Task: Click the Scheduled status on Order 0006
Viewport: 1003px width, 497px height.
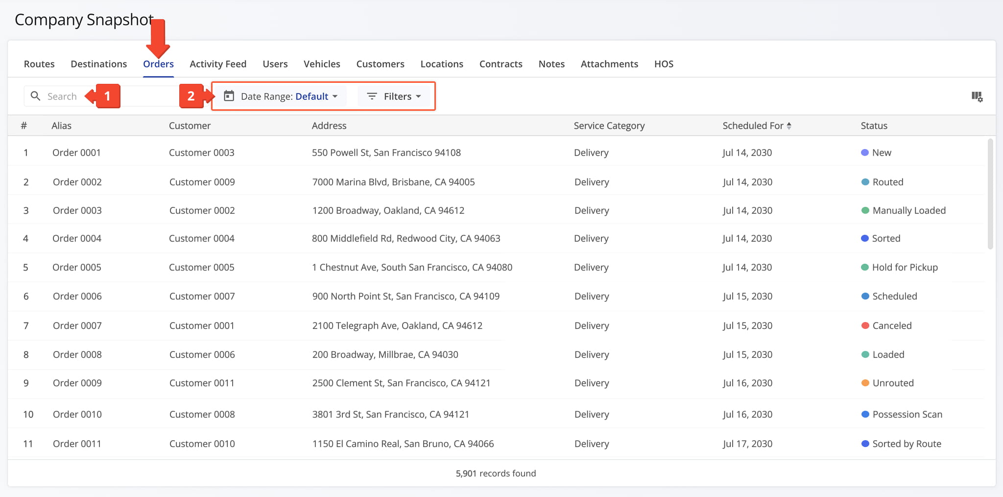Action: [895, 296]
